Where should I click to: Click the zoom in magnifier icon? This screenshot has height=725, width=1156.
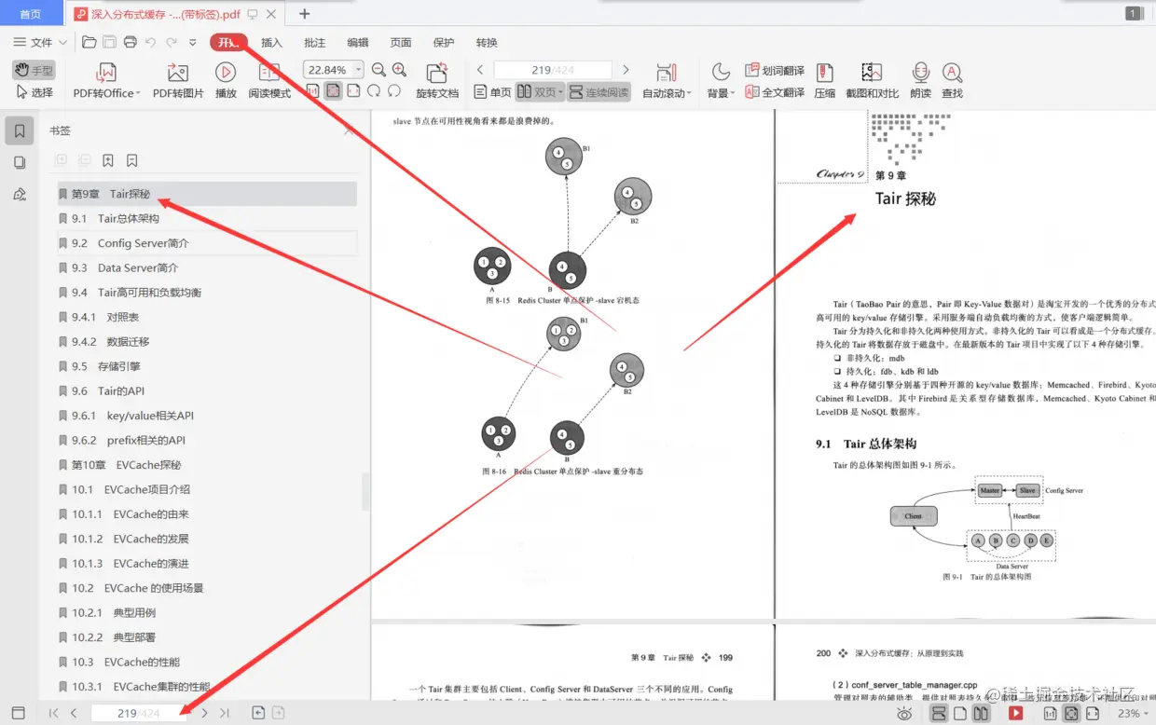[399, 70]
